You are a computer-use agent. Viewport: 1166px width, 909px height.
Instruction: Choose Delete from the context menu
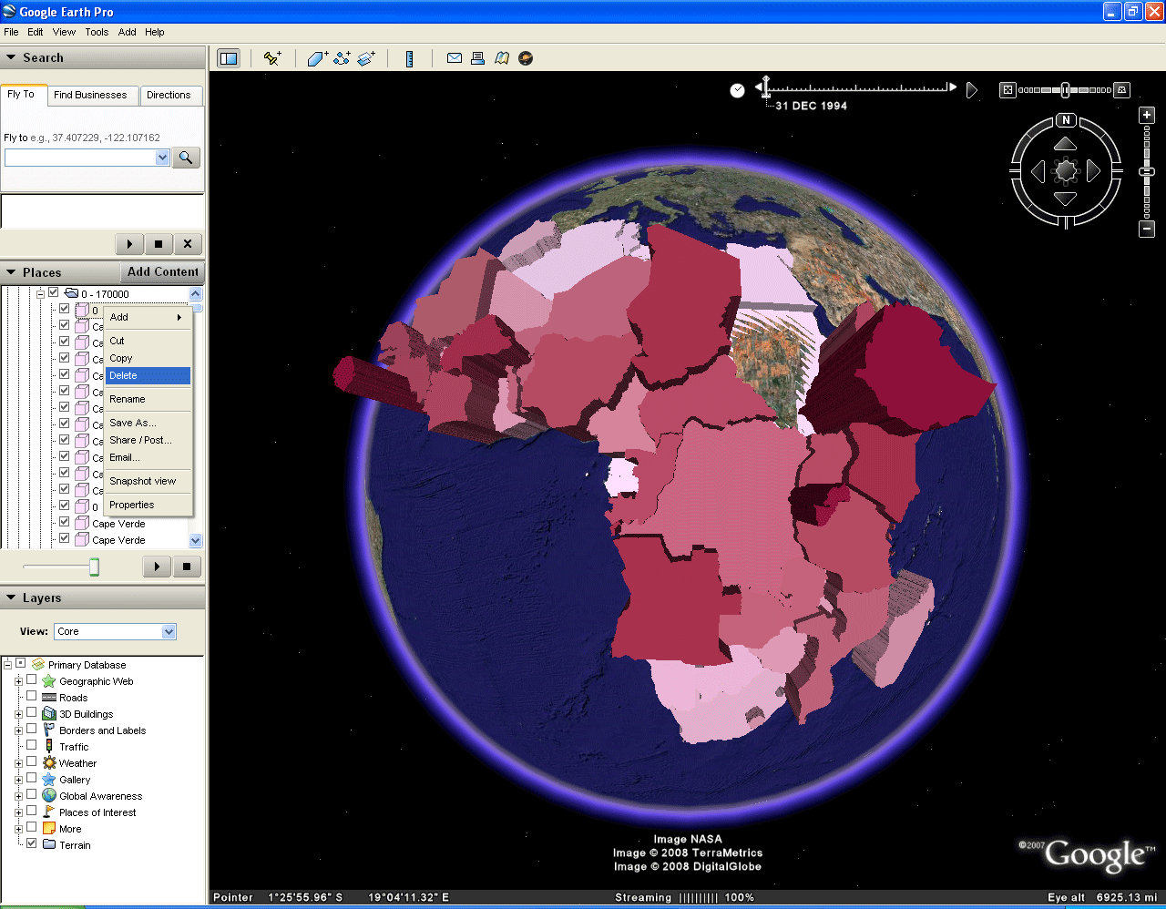pos(148,375)
